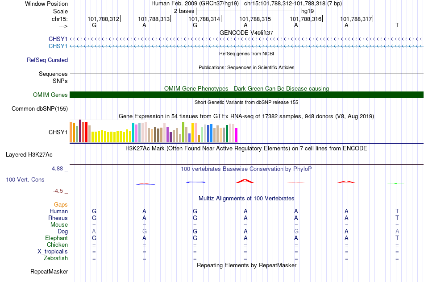Viewport: 424px width, 282px height.
Task: Open the RefSeq Curated track label
Action: coord(47,60)
